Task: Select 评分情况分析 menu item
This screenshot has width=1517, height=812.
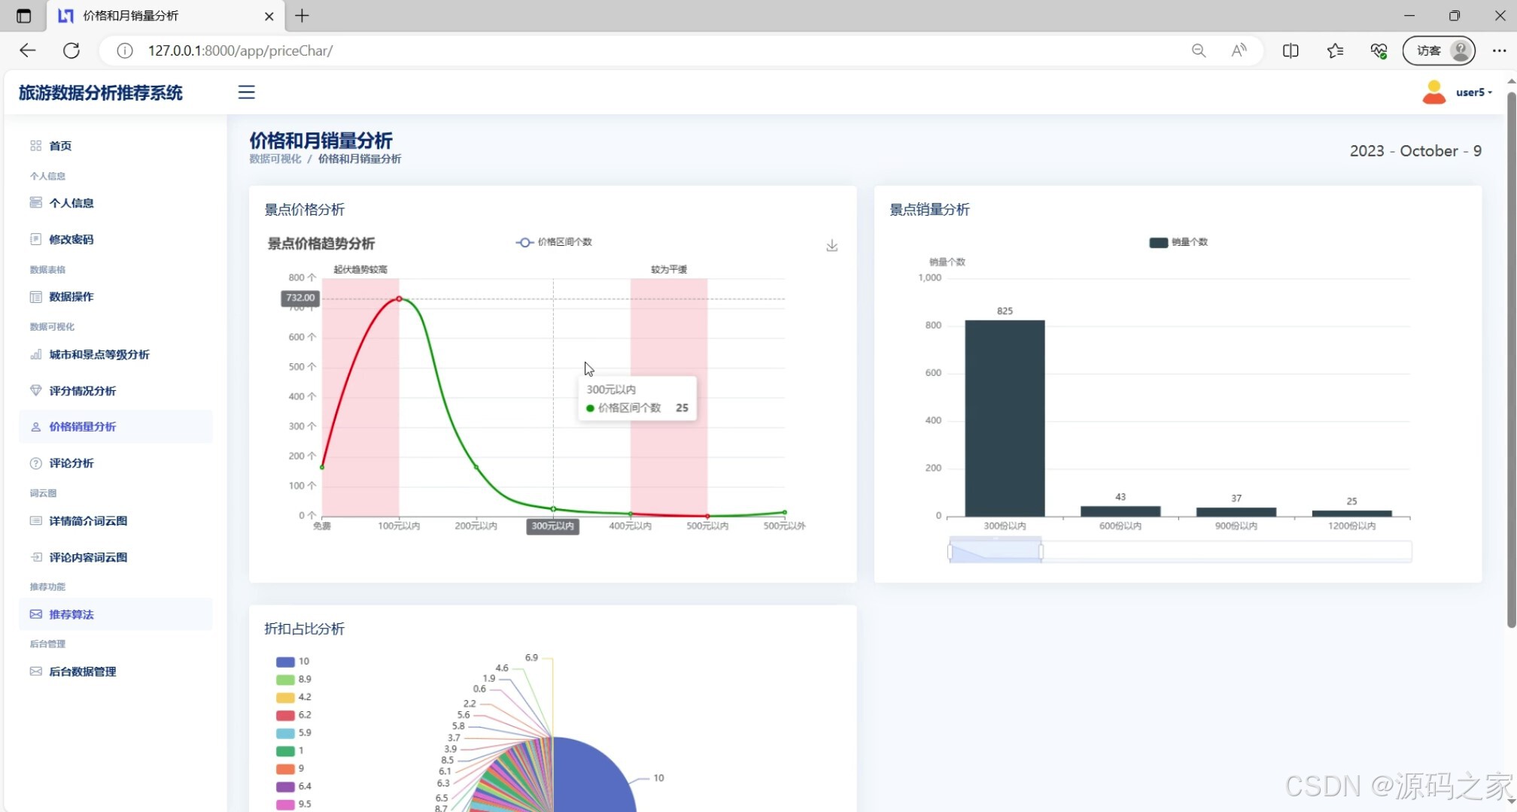Action: click(x=83, y=390)
